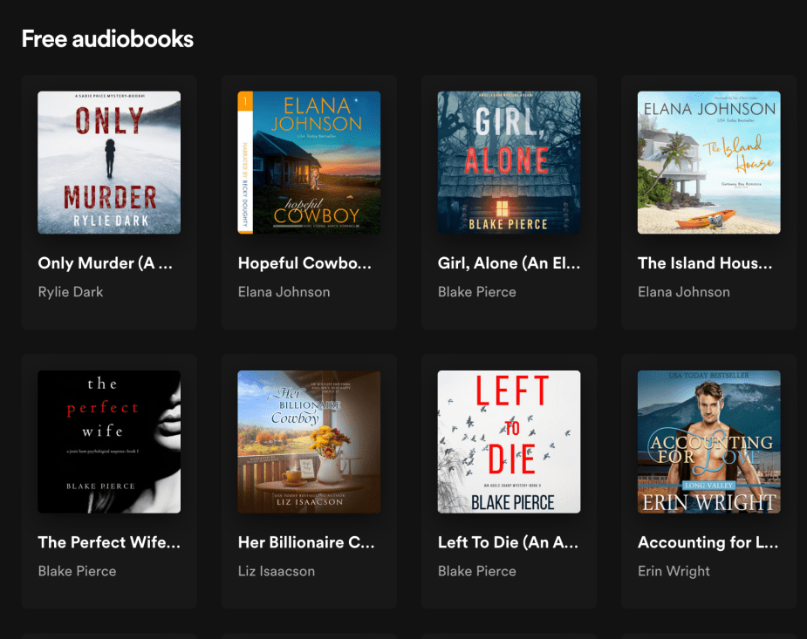Click the "Hopeful Cowbo..." title text
807x639 pixels.
tap(304, 263)
